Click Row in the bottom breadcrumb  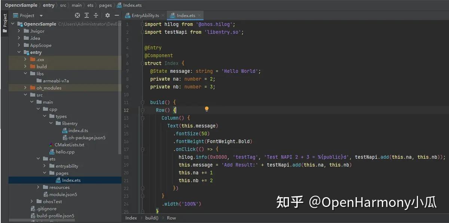click(x=171, y=217)
